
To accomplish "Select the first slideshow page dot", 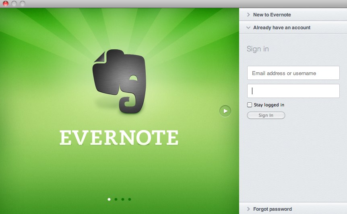I will tap(109, 199).
